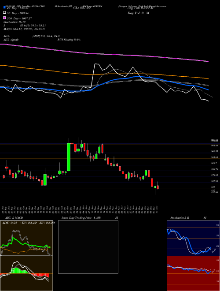Screen dimensions: 220x291
Task: Click the 'ADX signal:' label
Action: coord(11,40)
